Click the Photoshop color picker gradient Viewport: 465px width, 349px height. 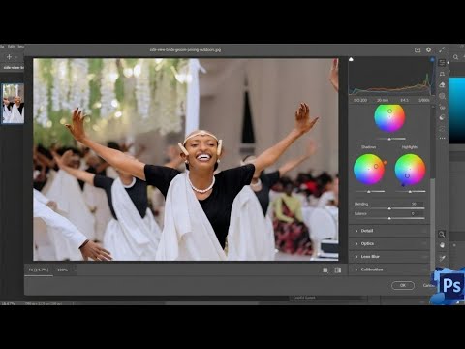coord(456,111)
